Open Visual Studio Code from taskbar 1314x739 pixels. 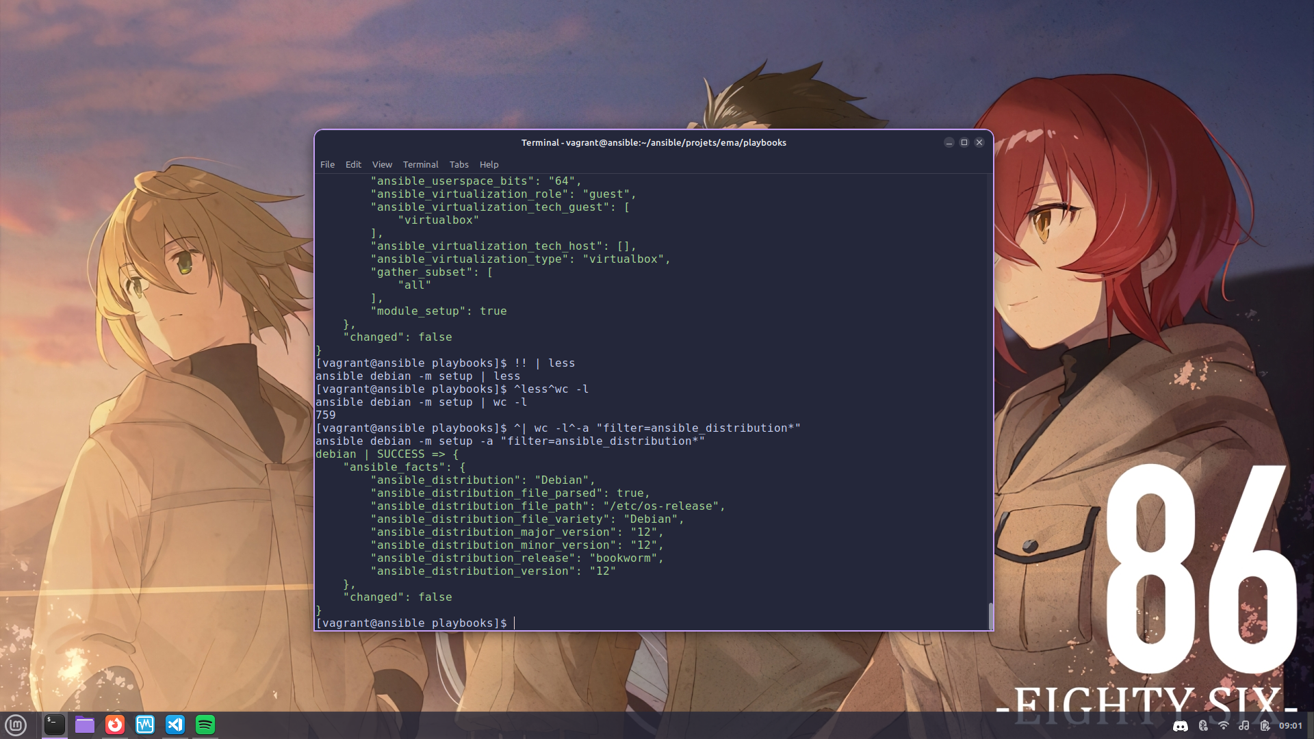pos(175,725)
